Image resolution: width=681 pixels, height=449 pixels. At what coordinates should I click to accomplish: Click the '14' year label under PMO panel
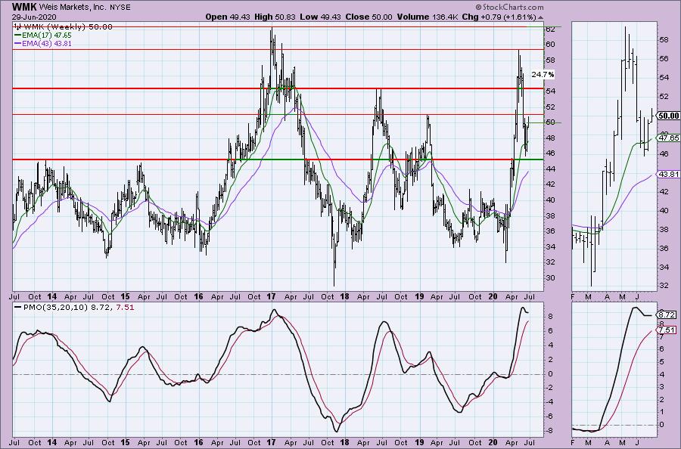(51, 442)
